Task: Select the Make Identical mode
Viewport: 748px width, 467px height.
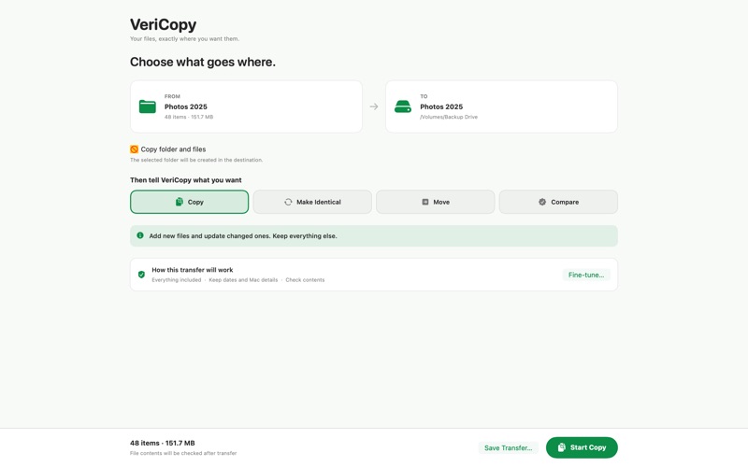Action: (312, 202)
